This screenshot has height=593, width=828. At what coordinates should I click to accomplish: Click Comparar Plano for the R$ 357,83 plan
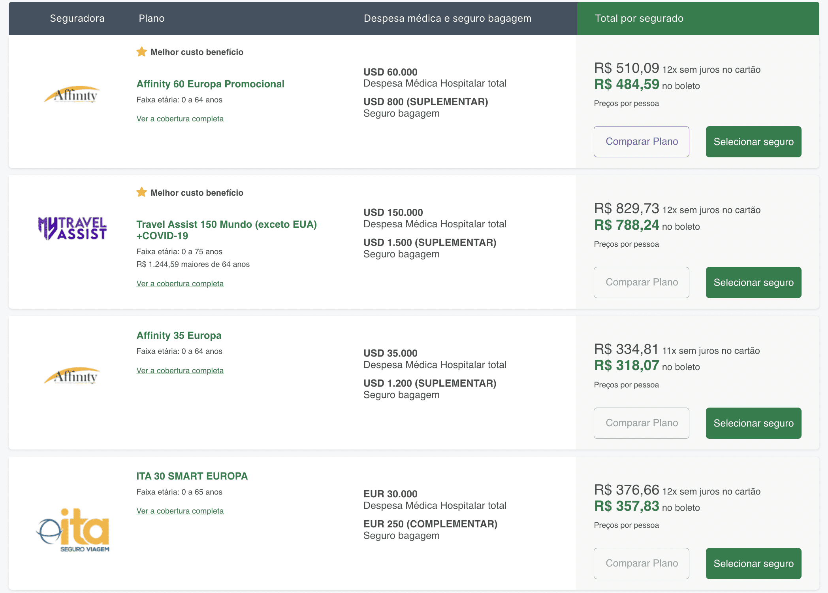pos(642,563)
